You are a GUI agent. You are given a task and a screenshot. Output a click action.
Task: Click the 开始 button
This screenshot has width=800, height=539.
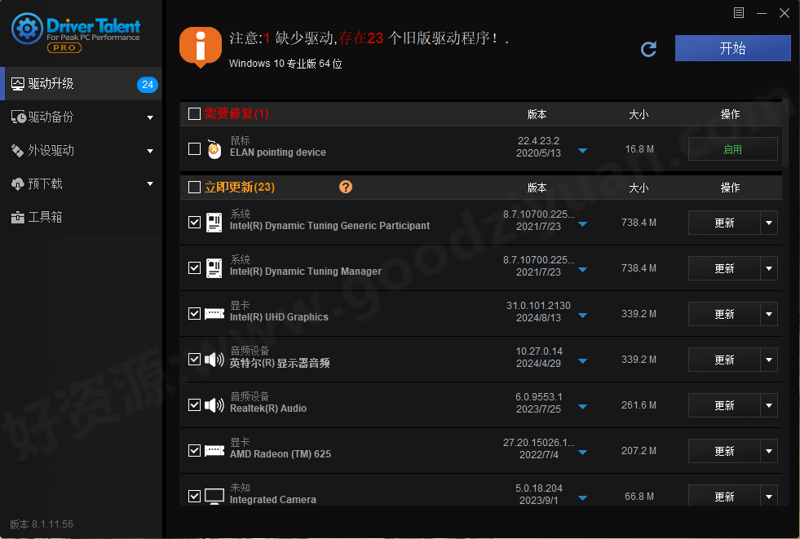[731, 49]
